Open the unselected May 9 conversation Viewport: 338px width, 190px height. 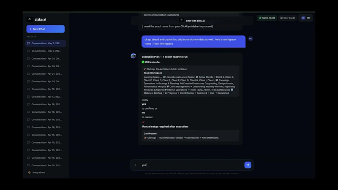pyautogui.click(x=46, y=51)
